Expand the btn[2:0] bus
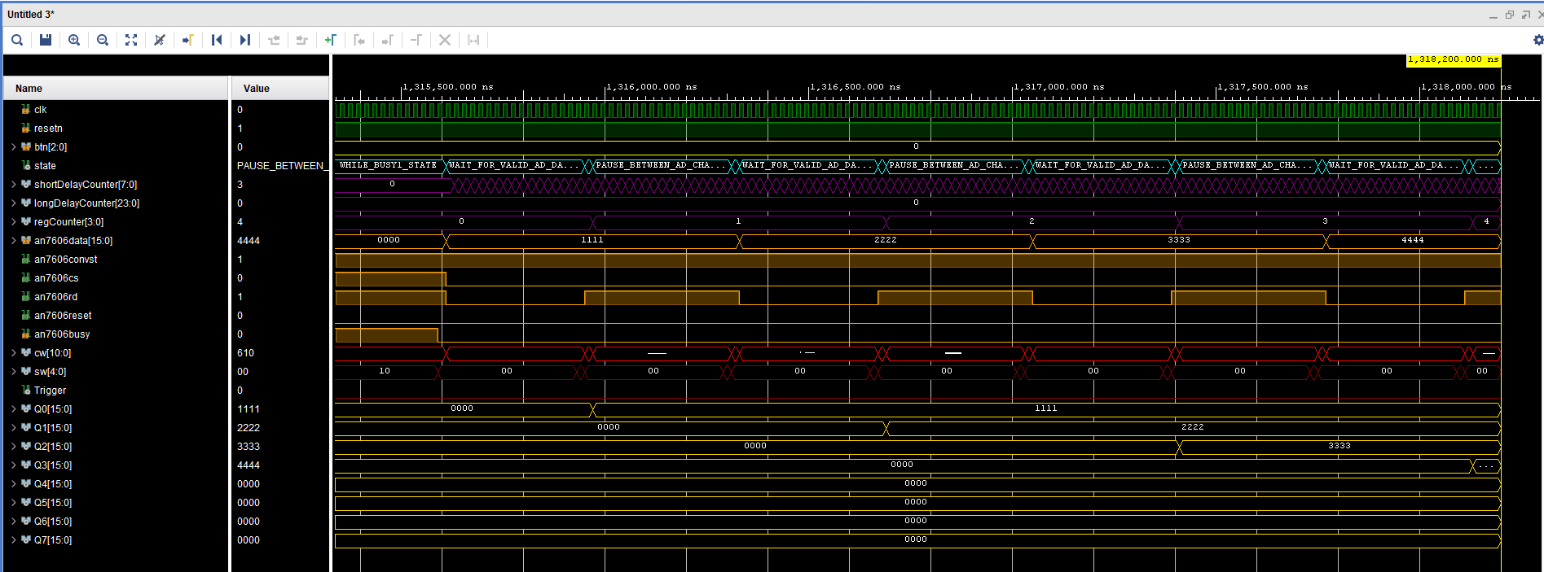This screenshot has width=1544, height=572. [x=14, y=147]
